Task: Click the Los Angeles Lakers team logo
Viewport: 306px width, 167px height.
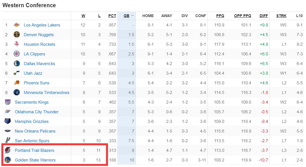Action: click(17, 25)
